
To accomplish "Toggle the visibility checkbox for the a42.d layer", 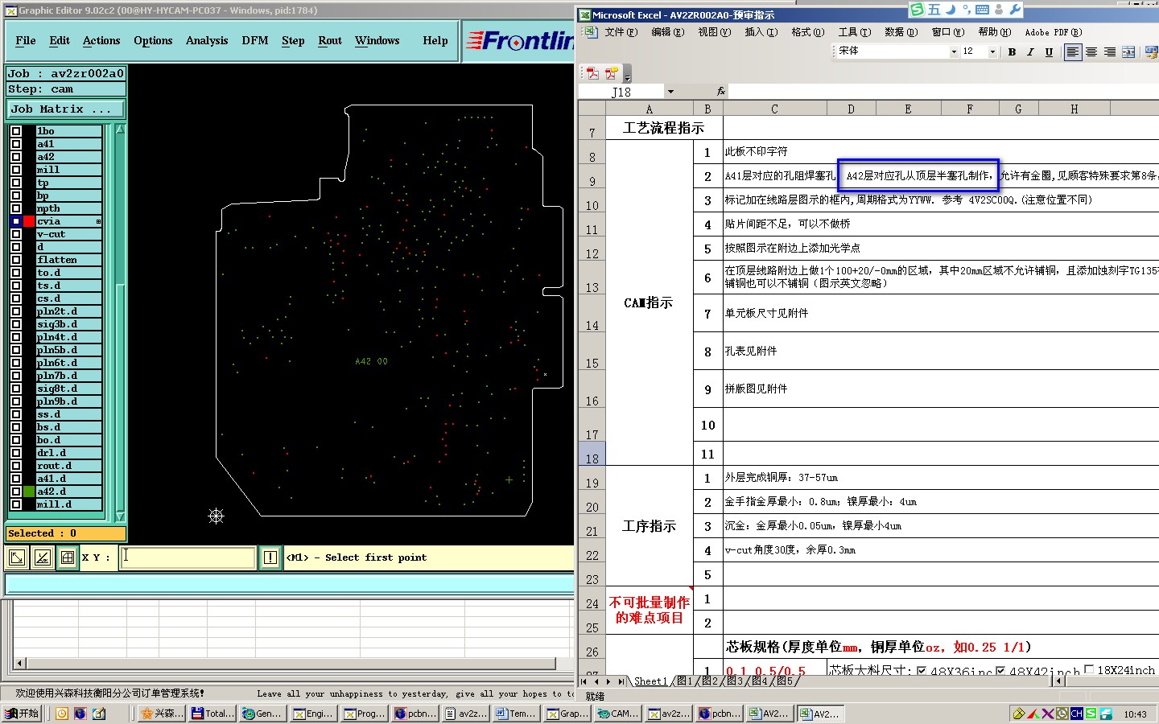I will 16,492.
